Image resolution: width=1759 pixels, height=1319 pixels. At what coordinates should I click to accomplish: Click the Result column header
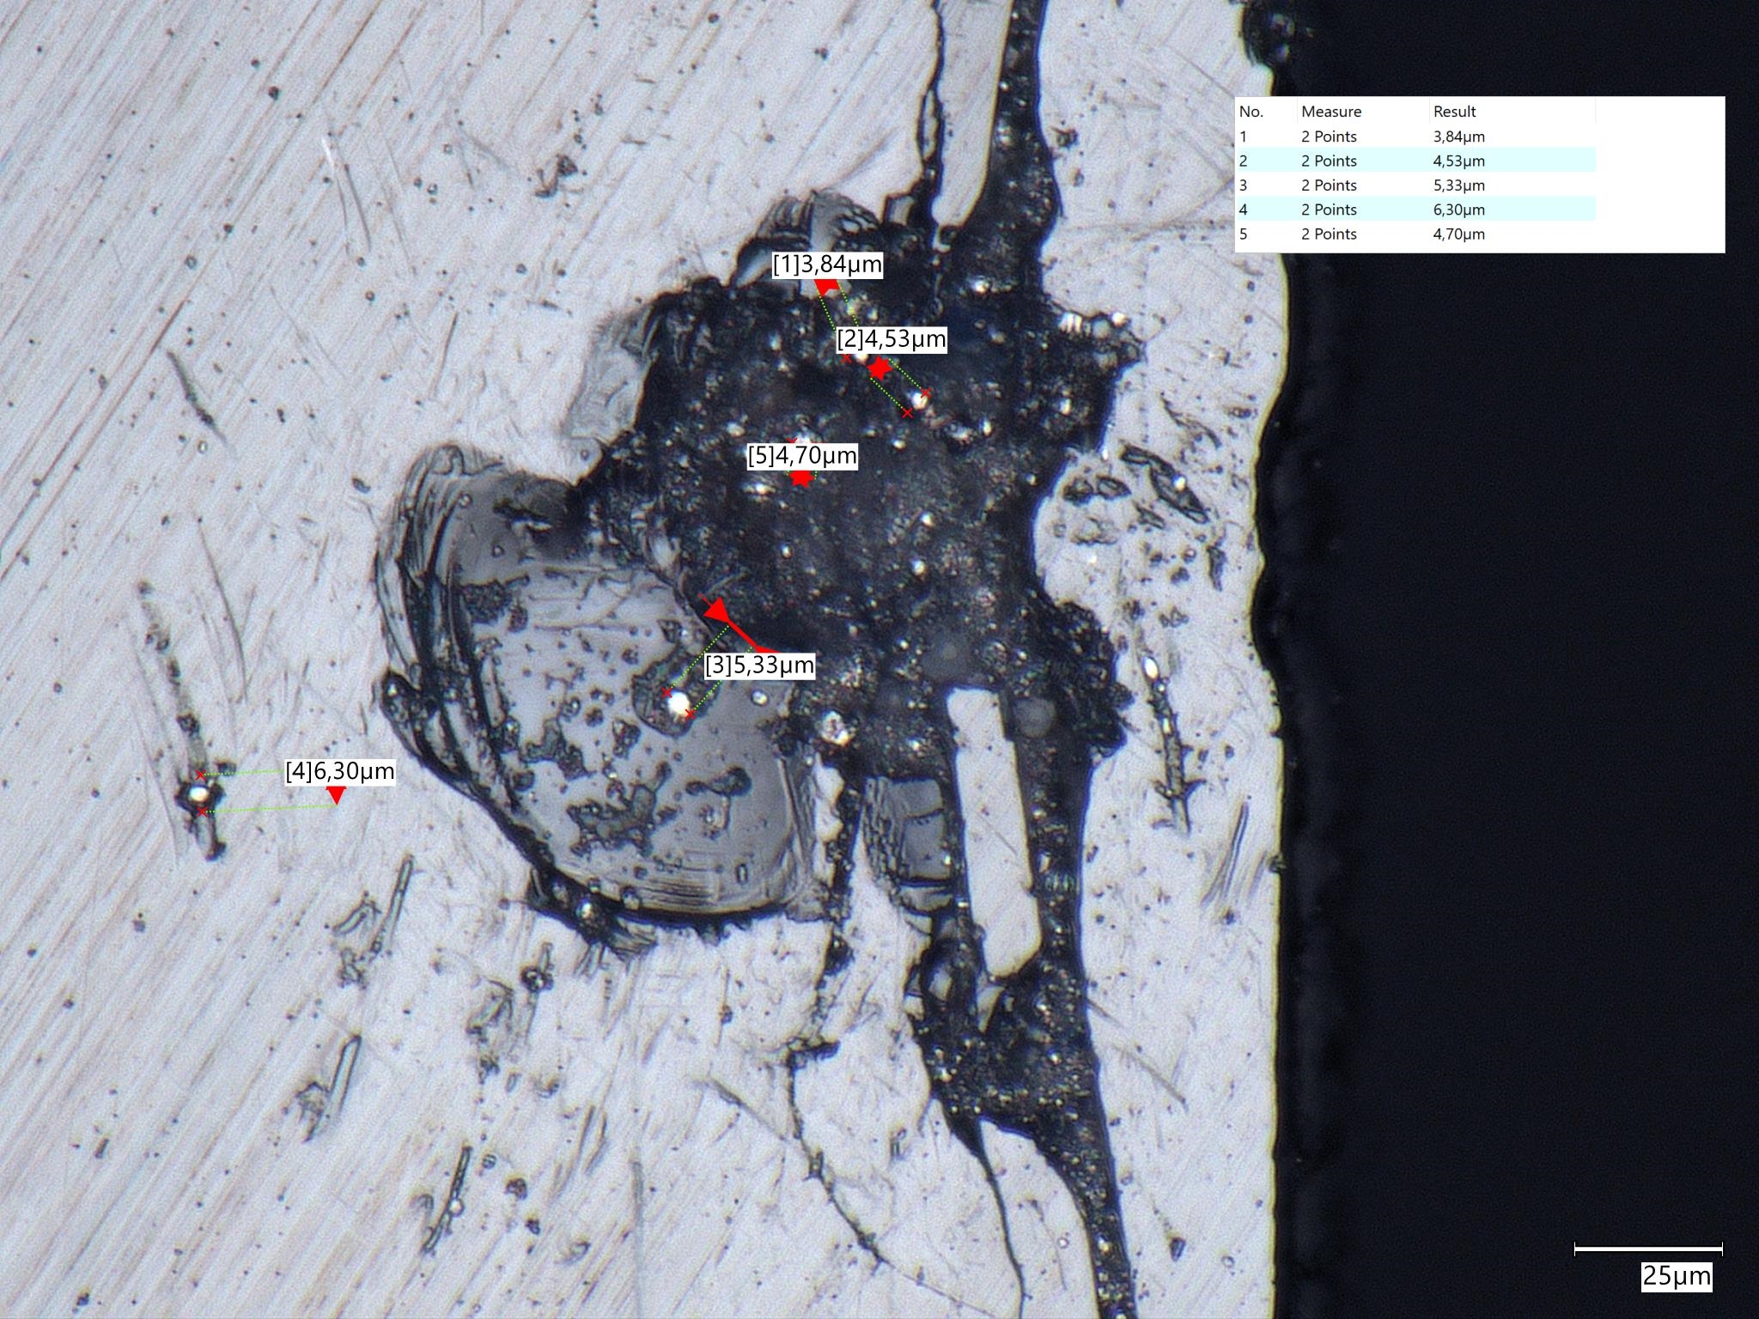click(1454, 112)
